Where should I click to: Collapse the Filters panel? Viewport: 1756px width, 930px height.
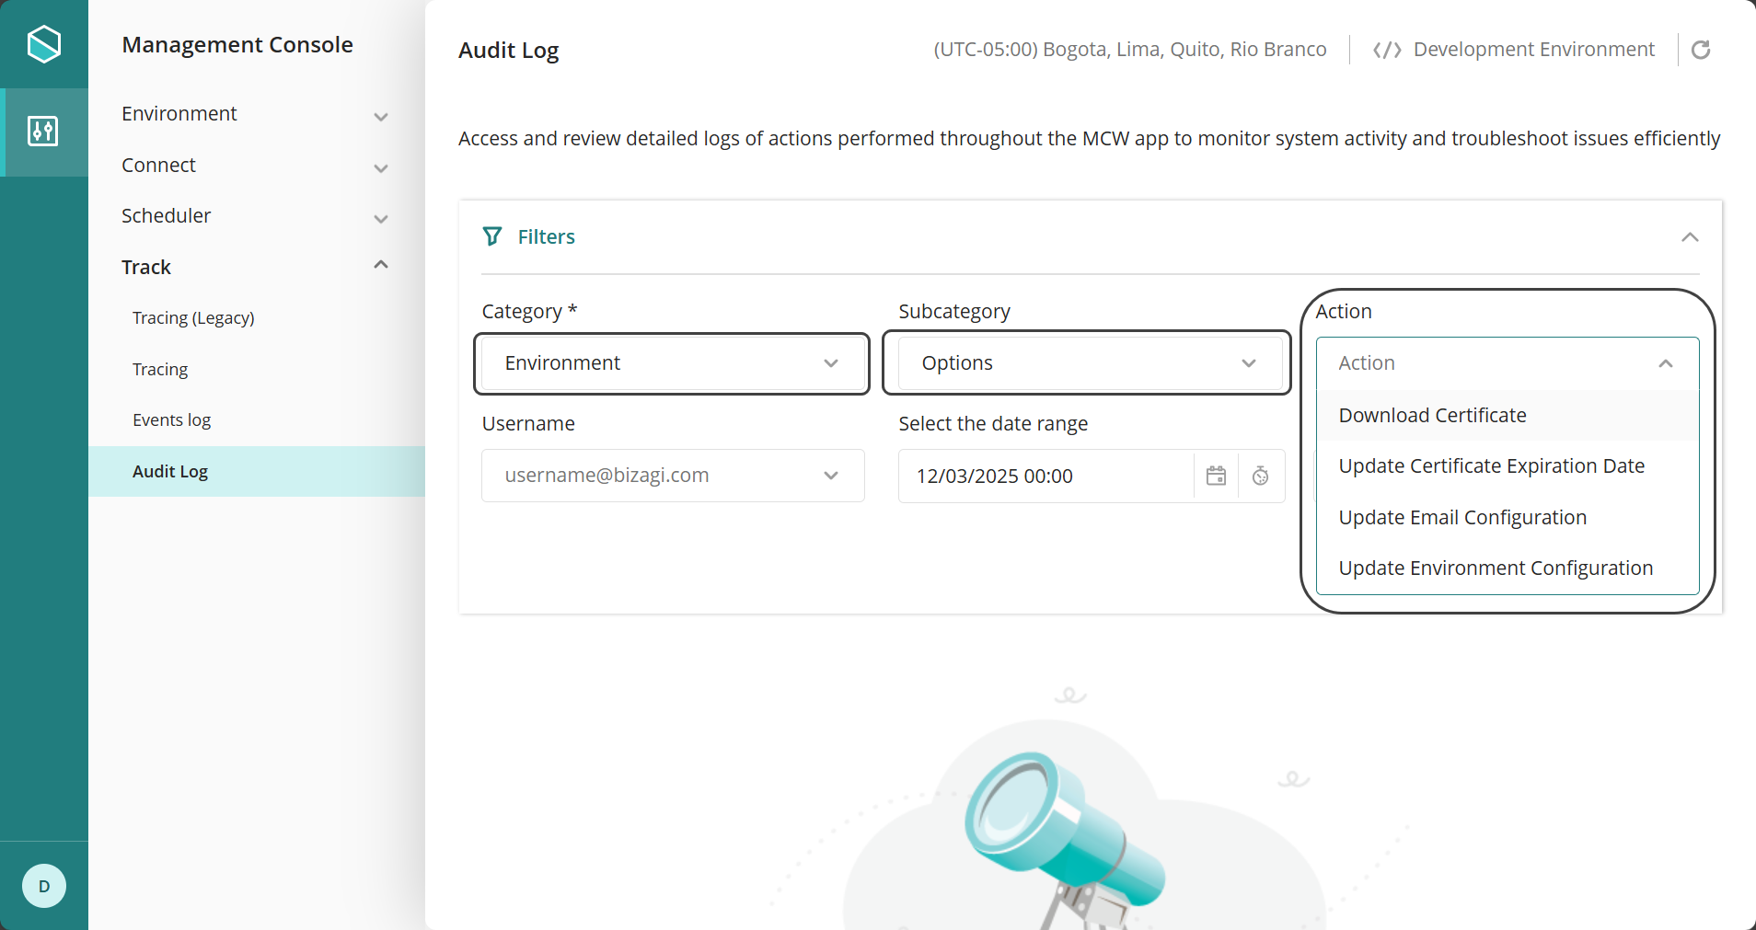(1689, 237)
